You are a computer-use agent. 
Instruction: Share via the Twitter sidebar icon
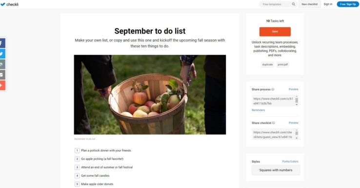pos(2,54)
